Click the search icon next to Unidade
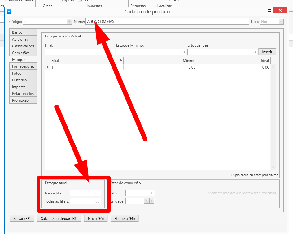This screenshot has width=293, height=239. [146, 201]
